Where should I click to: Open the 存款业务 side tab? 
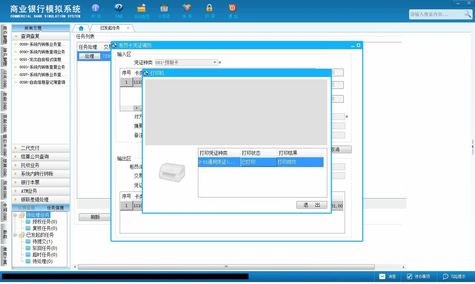pyautogui.click(x=5, y=101)
